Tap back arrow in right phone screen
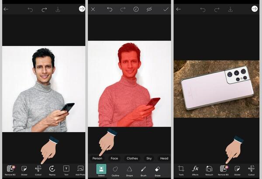 click(179, 9)
